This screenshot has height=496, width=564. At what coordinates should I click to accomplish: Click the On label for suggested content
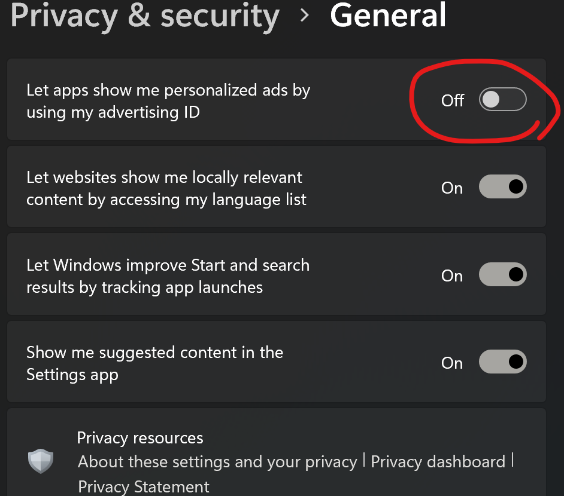tap(452, 363)
